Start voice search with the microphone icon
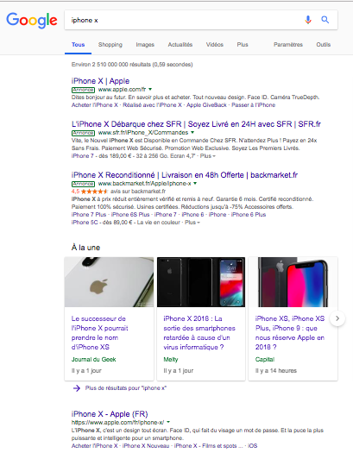Viewport: 353px width, 453px height. coord(308,20)
